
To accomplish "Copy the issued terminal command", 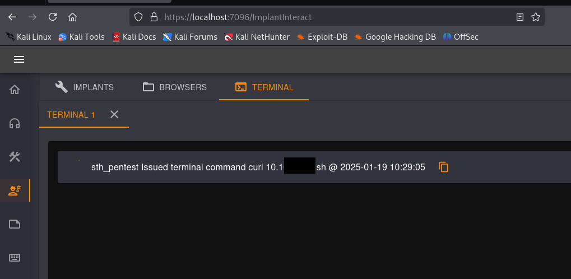I will [444, 167].
